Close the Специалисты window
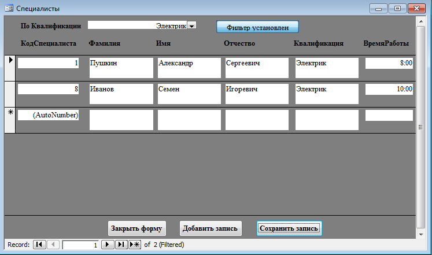The image size is (432, 255). [416, 9]
